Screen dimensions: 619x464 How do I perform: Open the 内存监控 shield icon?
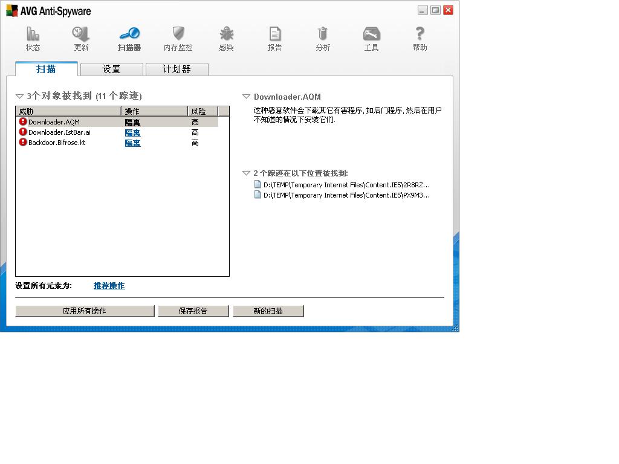[178, 34]
